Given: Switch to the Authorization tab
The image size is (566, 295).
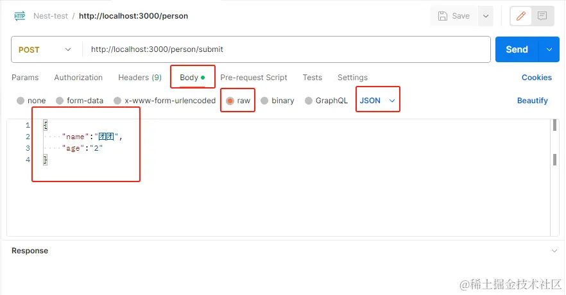Looking at the screenshot, I should (x=78, y=78).
